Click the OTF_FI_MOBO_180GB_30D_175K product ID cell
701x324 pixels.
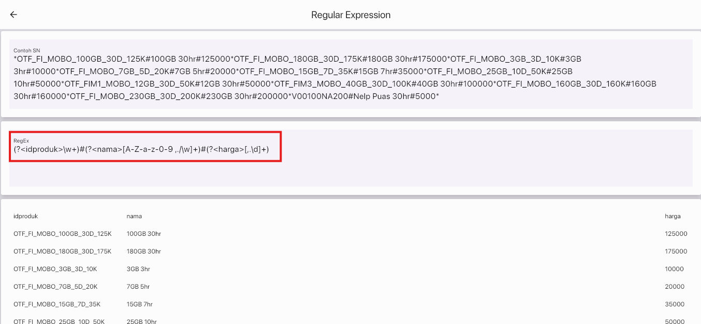pyautogui.click(x=63, y=251)
